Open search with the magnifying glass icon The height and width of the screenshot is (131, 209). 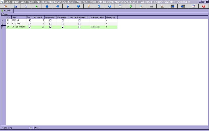[x=141, y=6]
